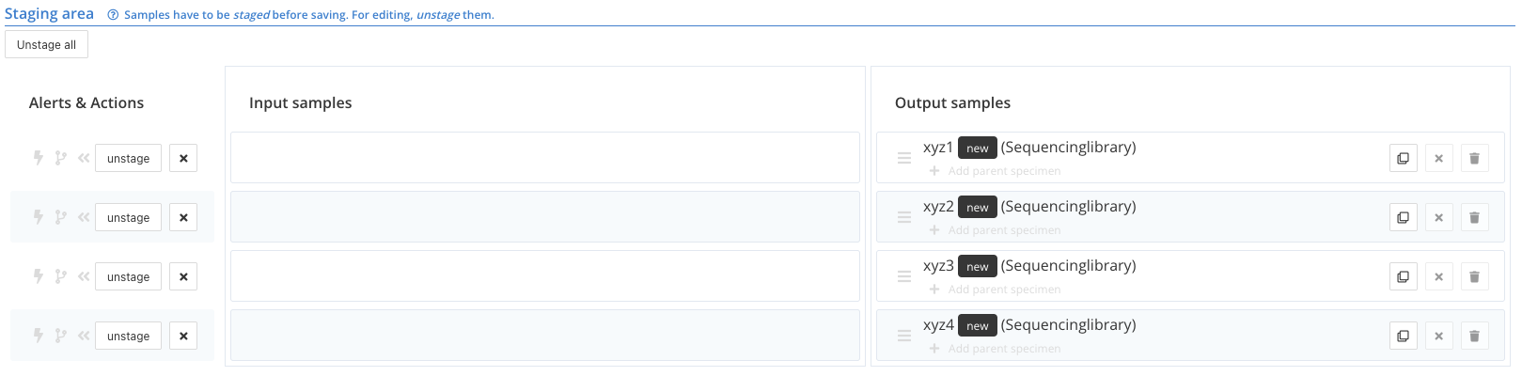Screen dimensions: 1522x376
Task: Click the black X button in second row
Action: [x=183, y=217]
